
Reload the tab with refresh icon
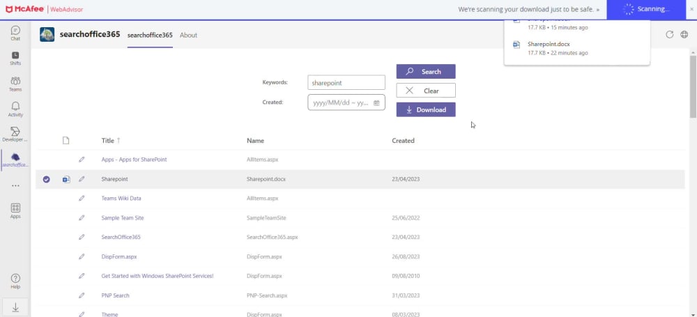click(669, 35)
